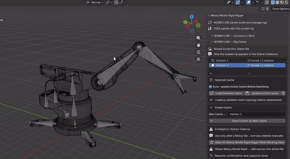Click Save Current as New Cache

pos(247,121)
